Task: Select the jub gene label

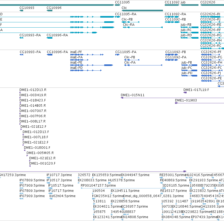Action: (183, 2)
